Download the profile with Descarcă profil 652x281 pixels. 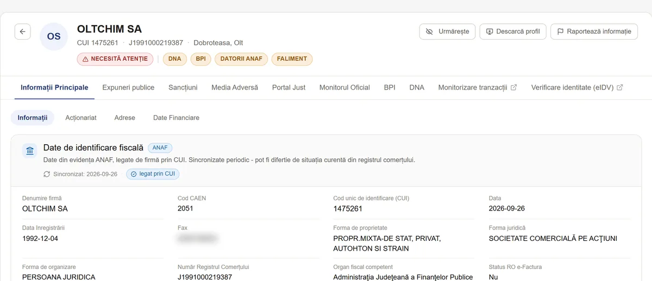(512, 31)
